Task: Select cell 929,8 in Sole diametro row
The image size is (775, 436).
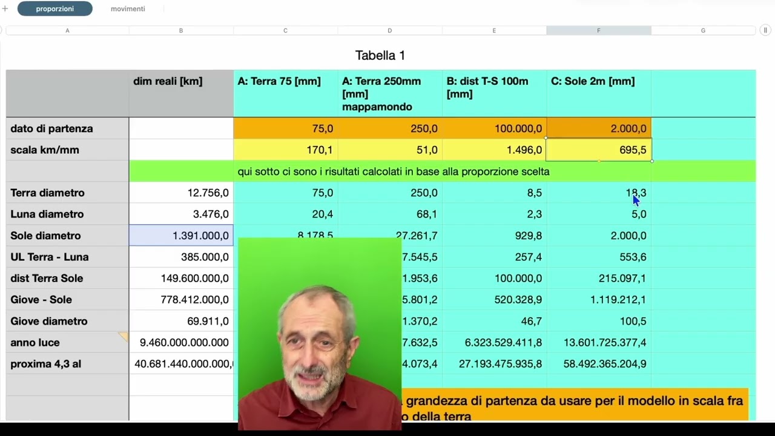Action: [494, 236]
